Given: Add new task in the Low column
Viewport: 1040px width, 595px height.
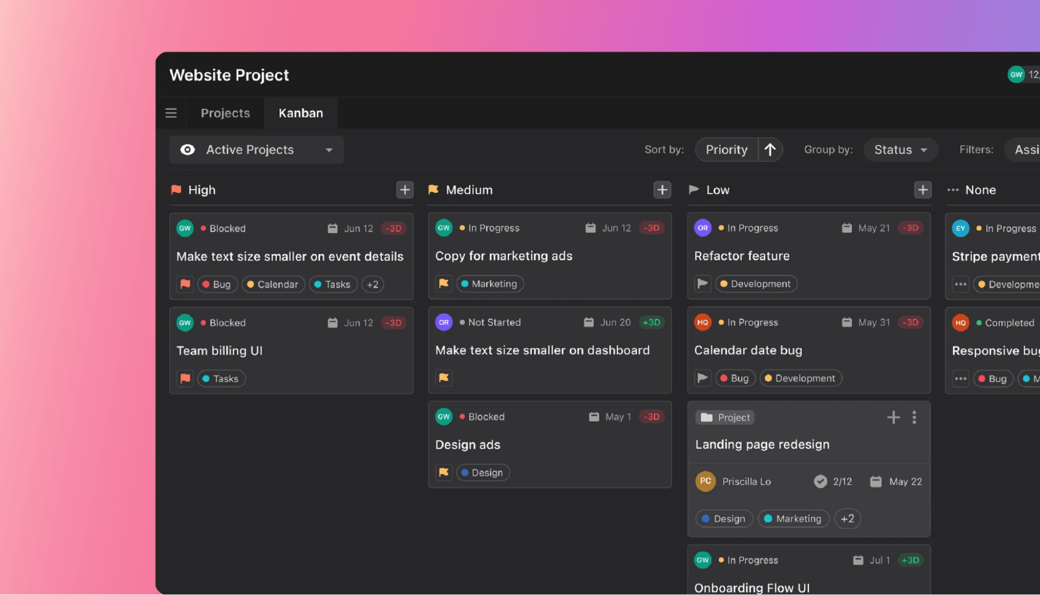Looking at the screenshot, I should click(922, 190).
